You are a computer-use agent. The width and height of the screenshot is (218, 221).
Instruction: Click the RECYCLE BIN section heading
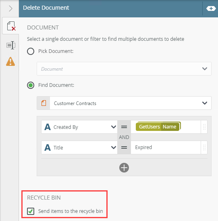(44, 198)
